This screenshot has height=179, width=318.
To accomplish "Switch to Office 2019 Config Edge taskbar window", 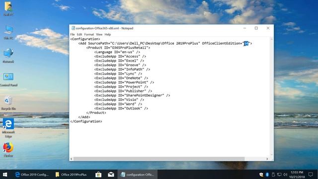I will [32, 175].
